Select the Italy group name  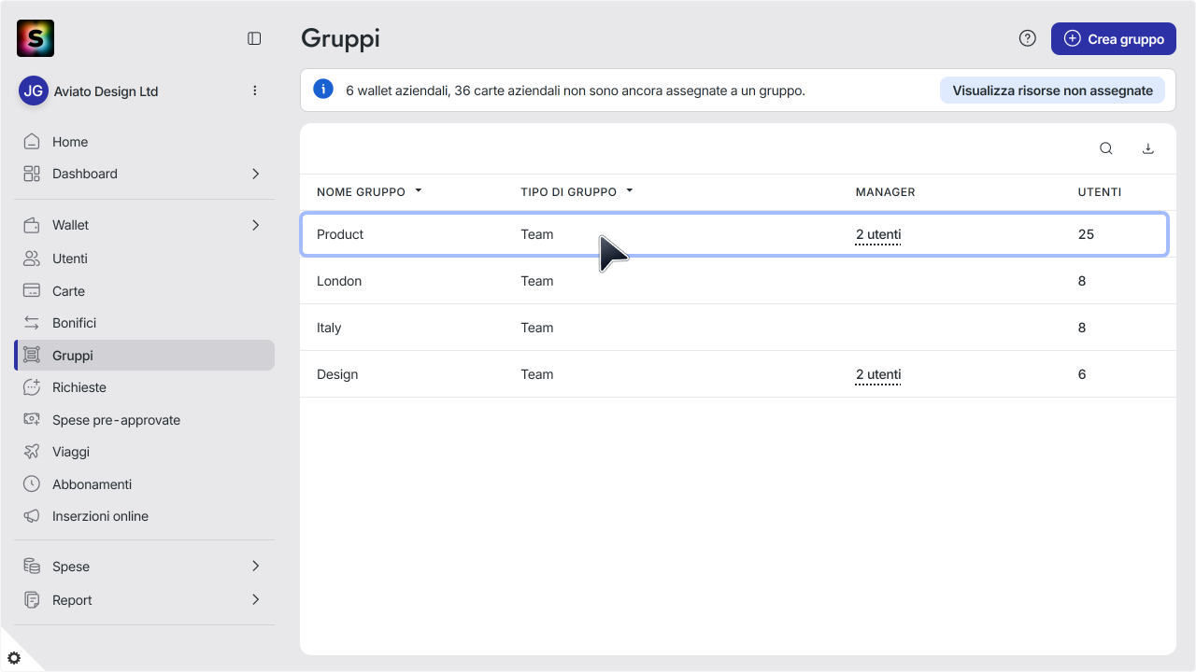pos(329,328)
